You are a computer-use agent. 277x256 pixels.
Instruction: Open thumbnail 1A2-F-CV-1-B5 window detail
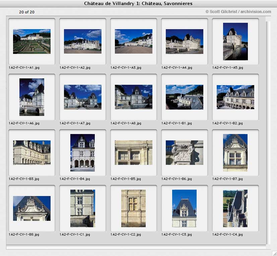(134, 153)
